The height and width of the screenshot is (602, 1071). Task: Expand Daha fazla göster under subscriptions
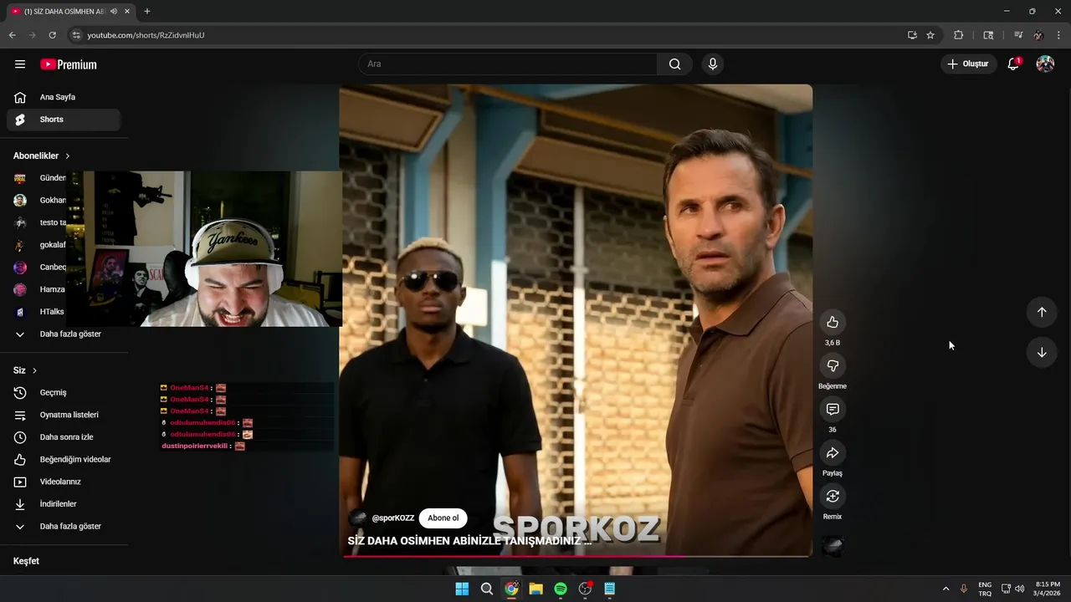(64, 334)
